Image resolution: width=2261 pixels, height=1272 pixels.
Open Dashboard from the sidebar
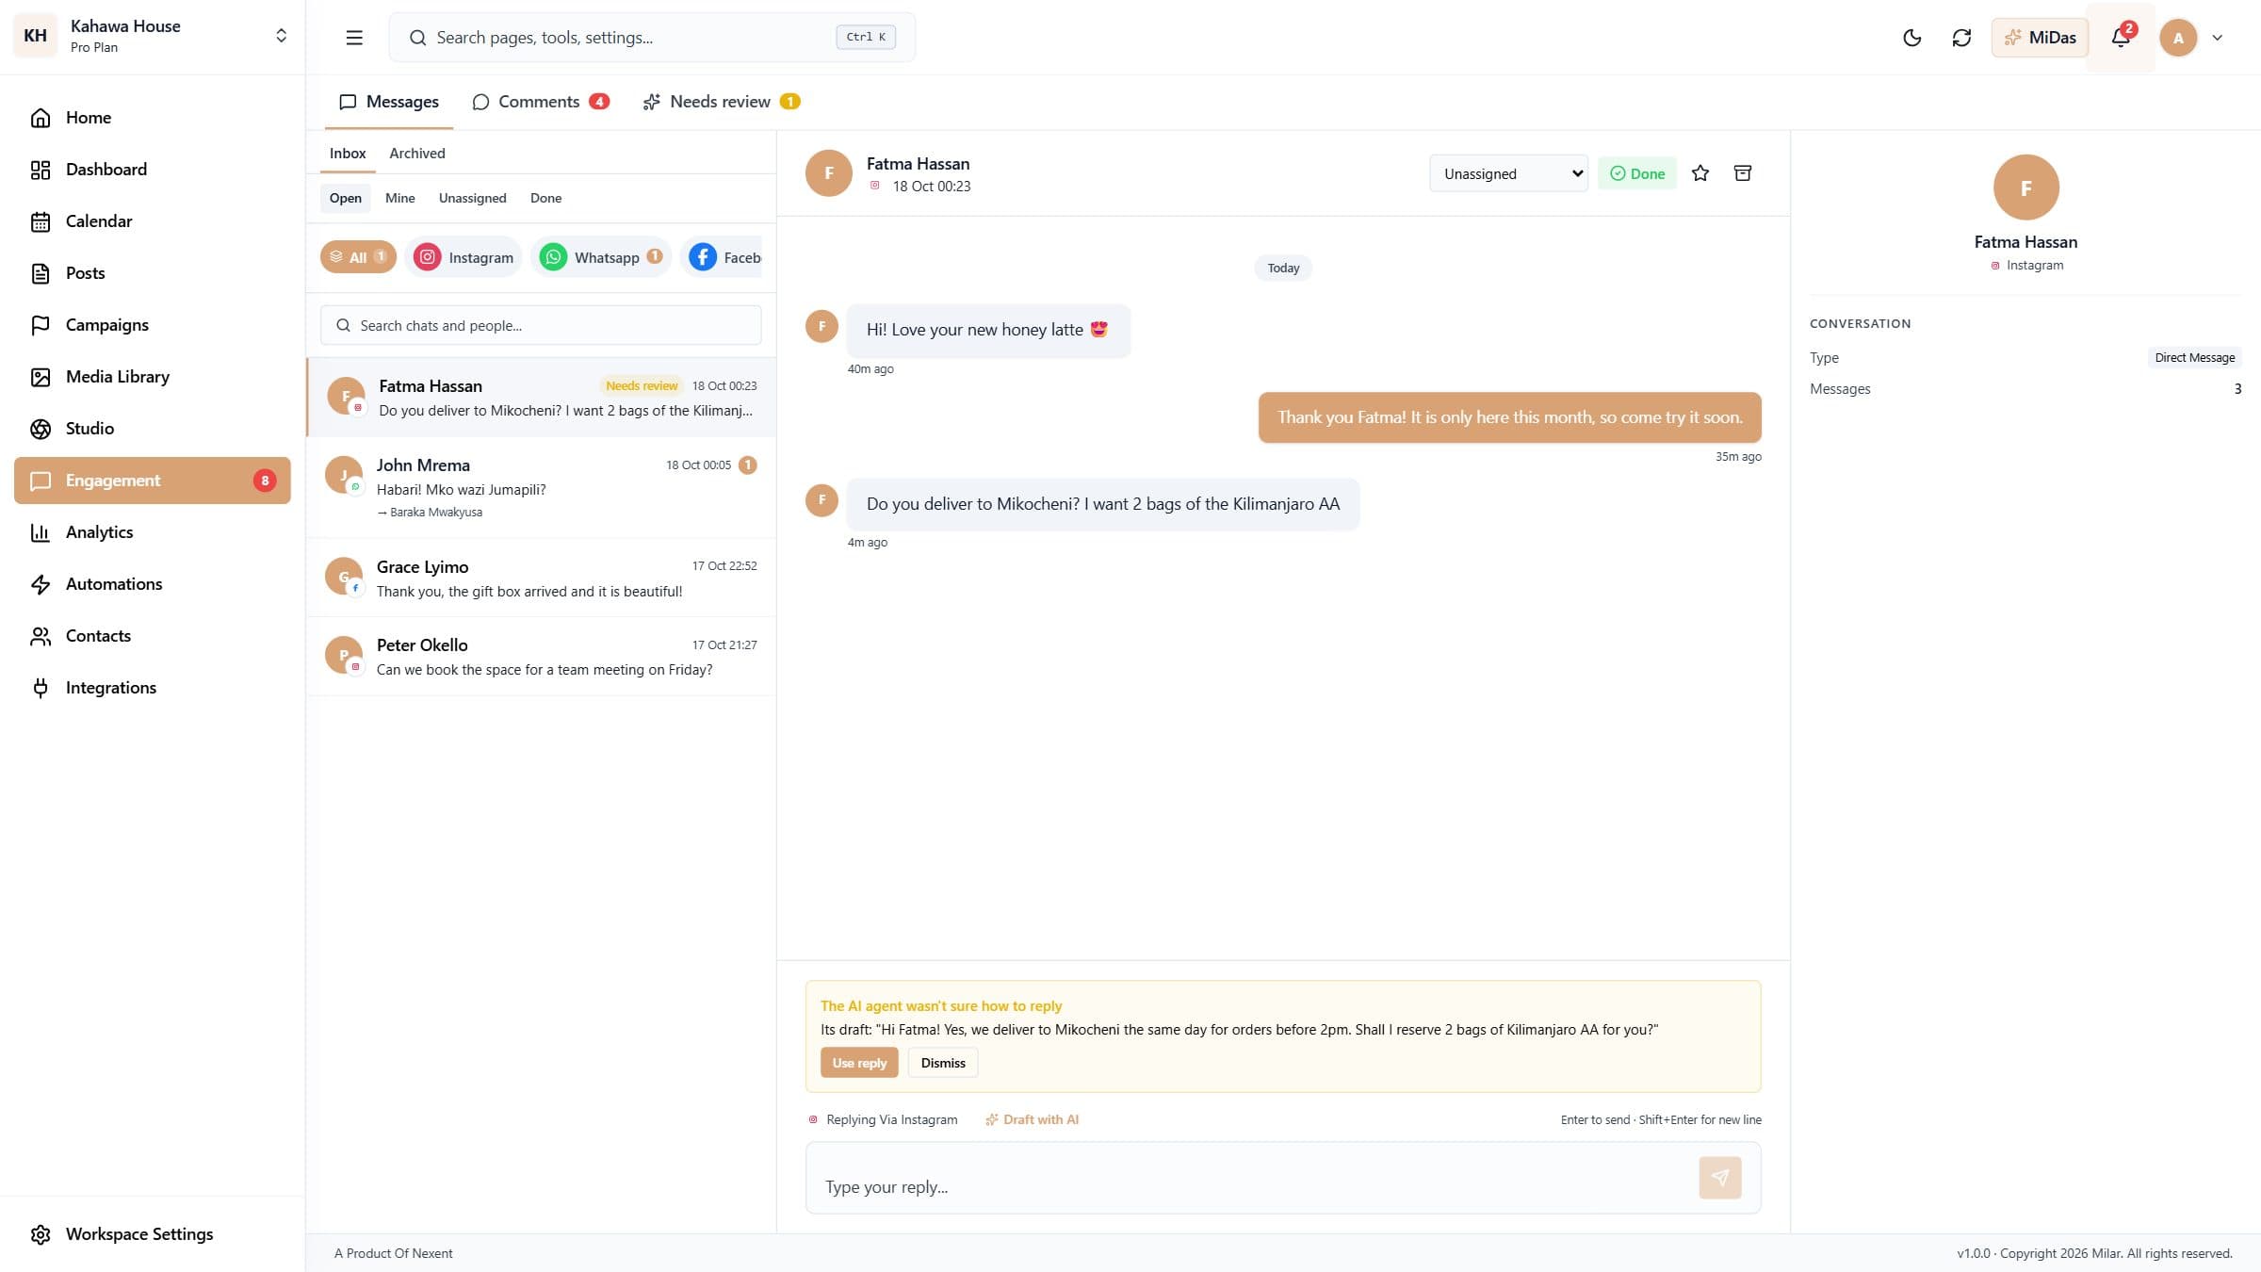[x=152, y=170]
